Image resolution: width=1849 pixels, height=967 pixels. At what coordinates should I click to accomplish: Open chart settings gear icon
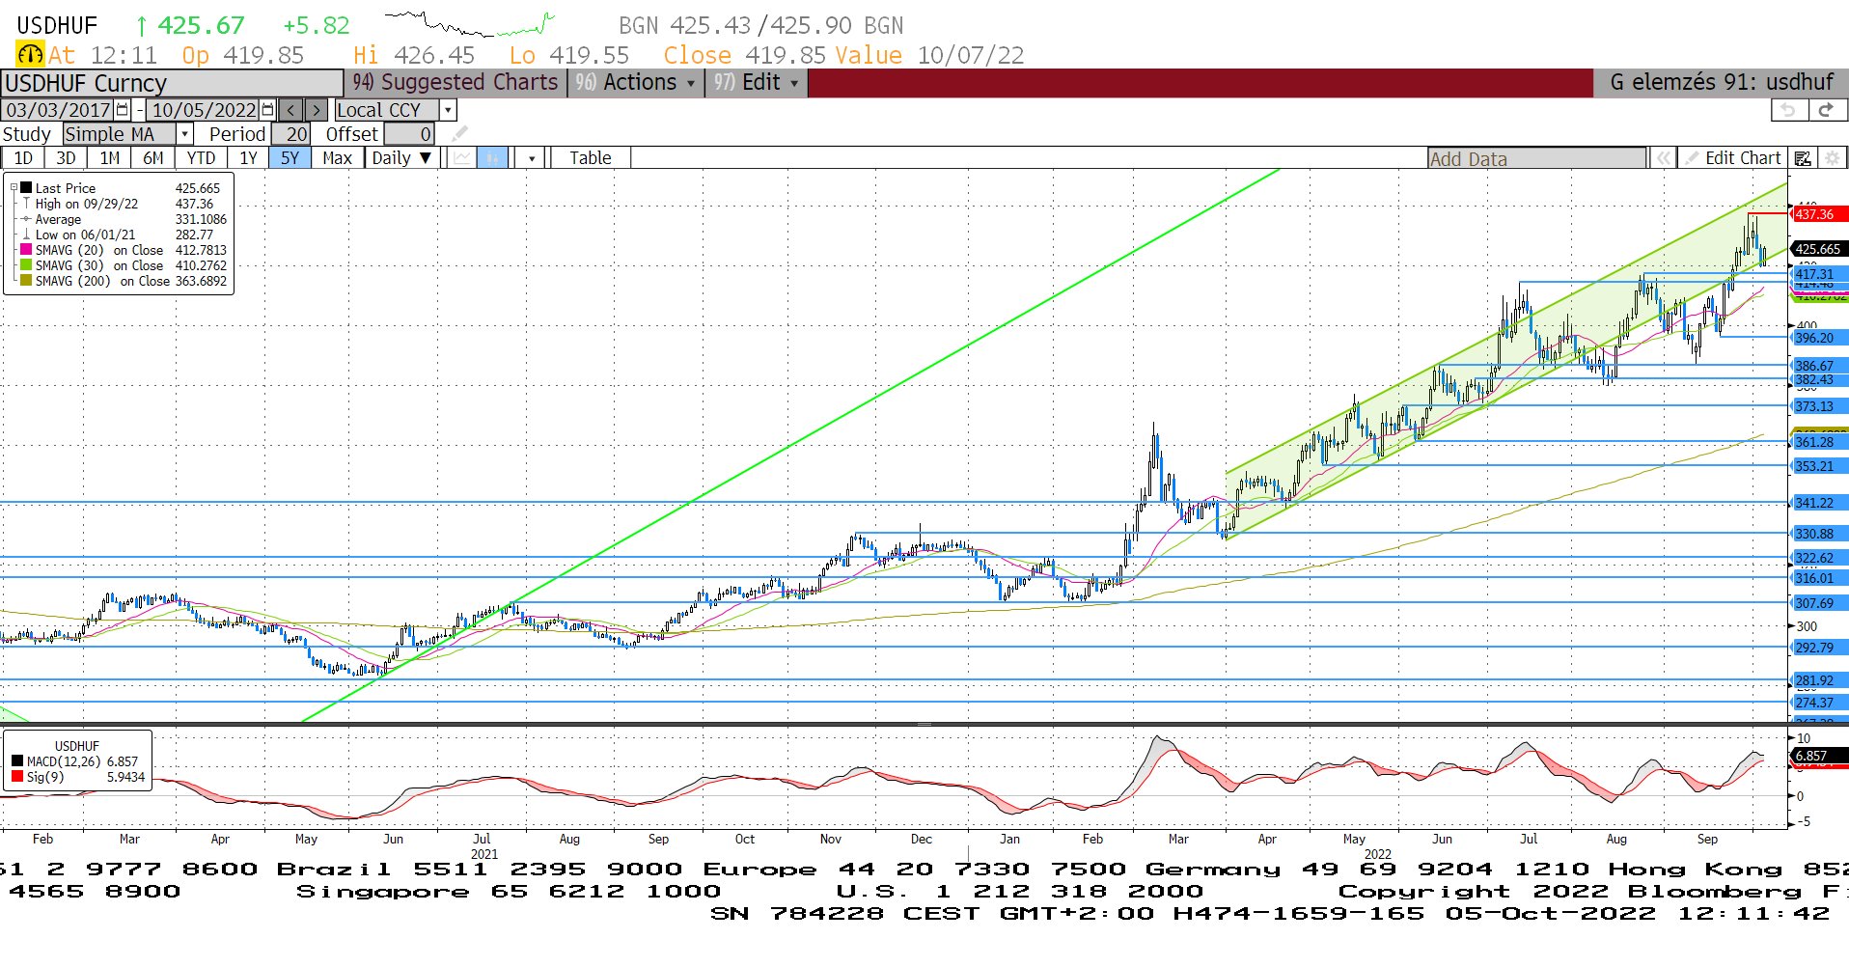(1832, 158)
